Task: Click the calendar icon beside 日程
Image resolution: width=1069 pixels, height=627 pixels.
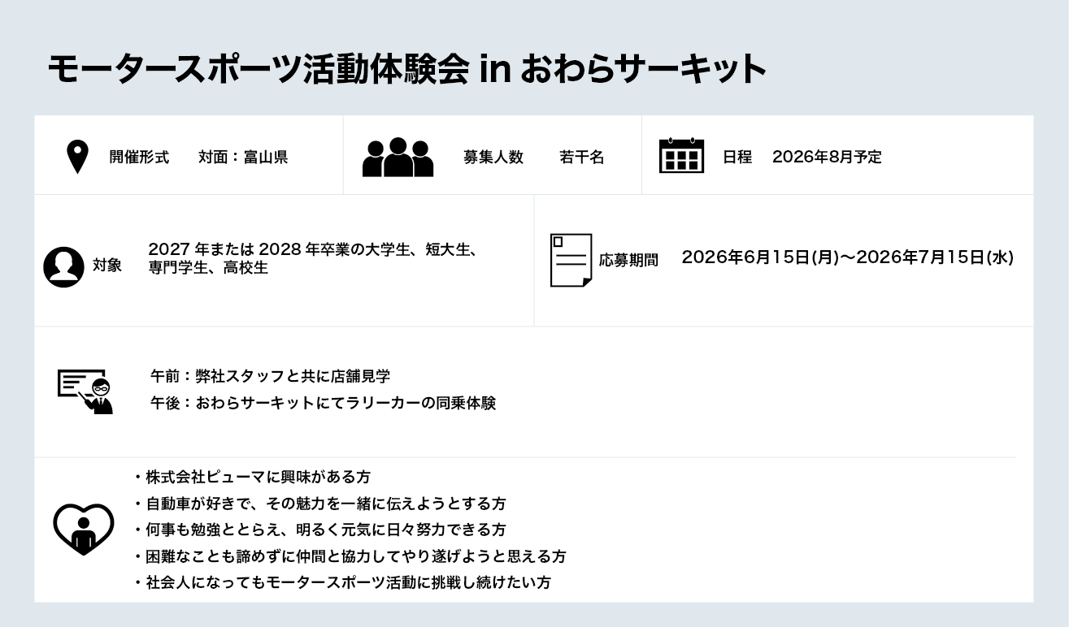Action: pyautogui.click(x=681, y=156)
